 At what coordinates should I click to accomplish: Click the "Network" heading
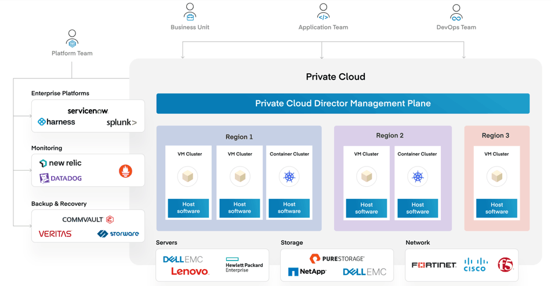click(418, 242)
